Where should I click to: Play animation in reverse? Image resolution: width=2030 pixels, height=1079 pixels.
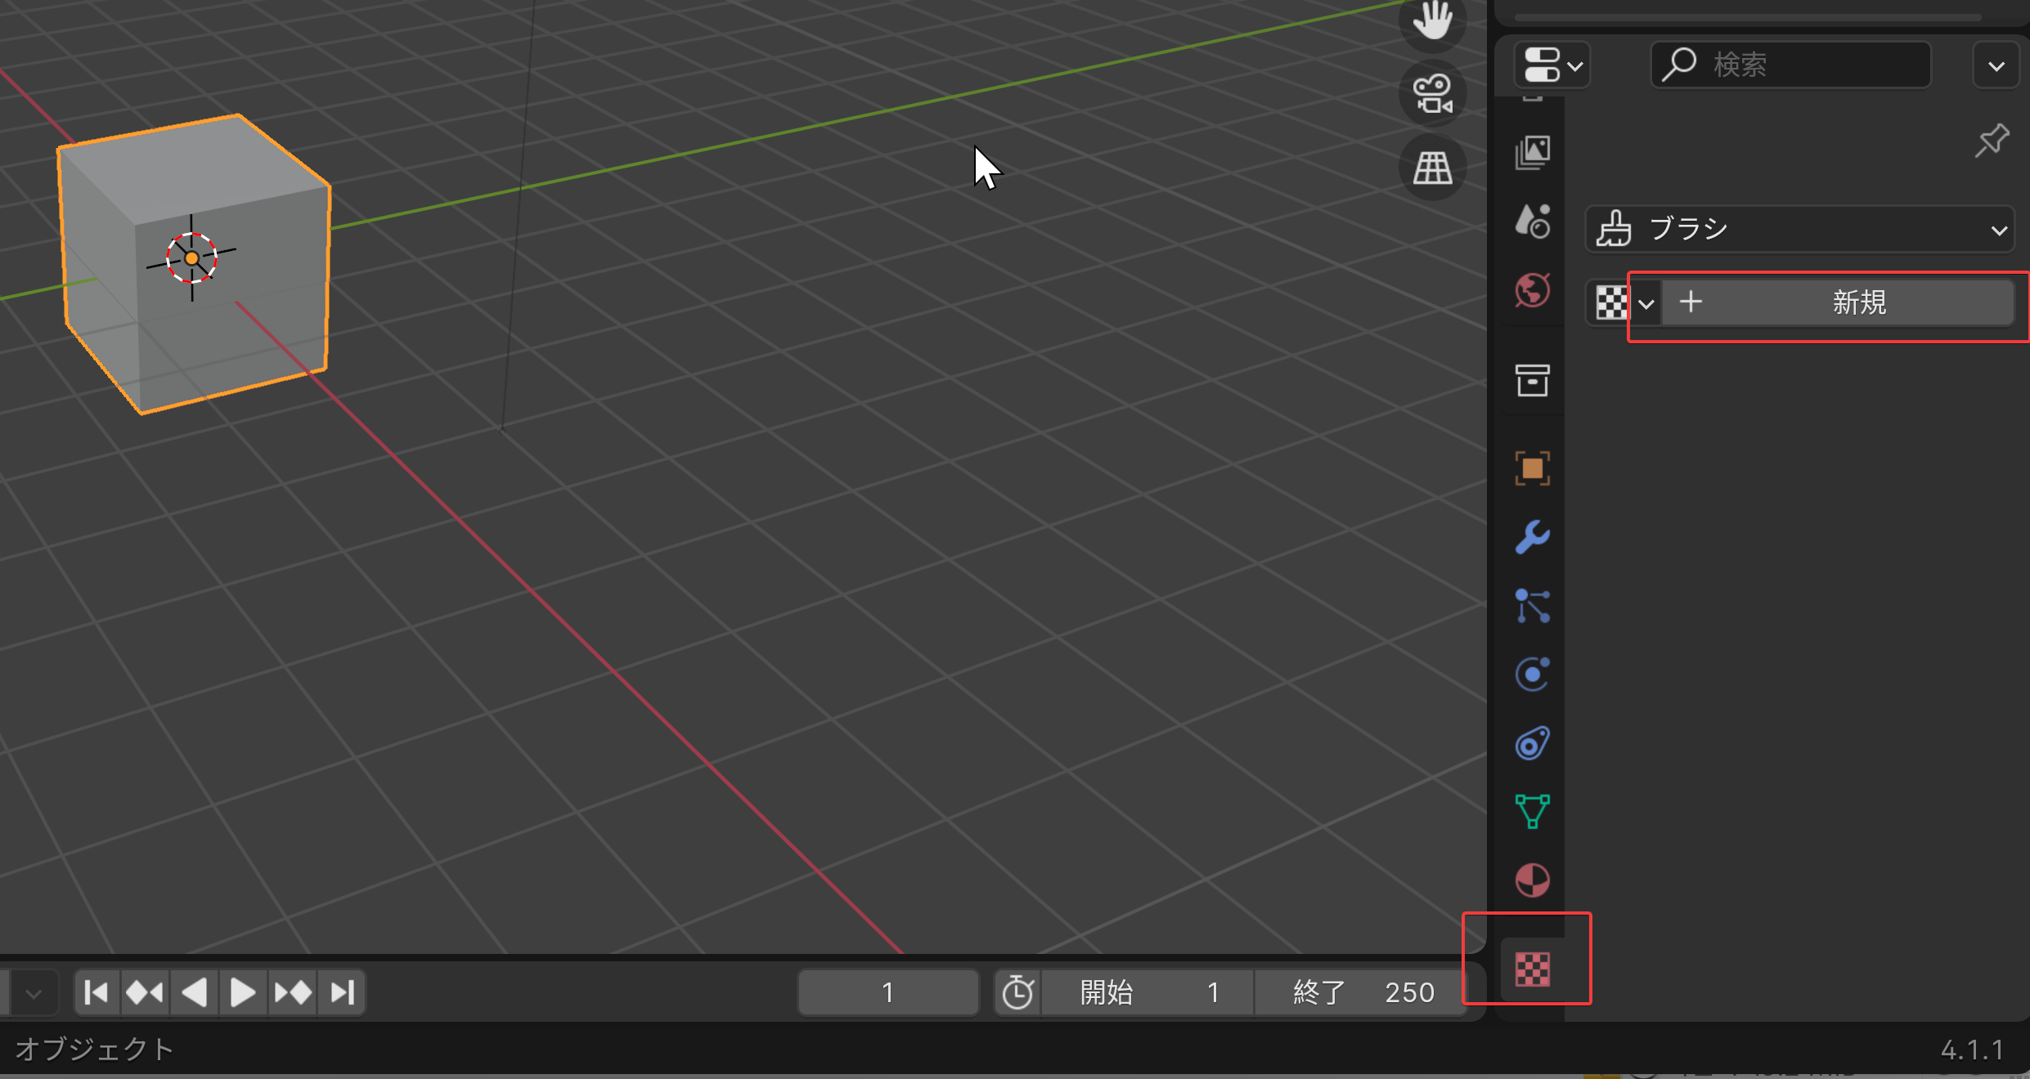[194, 992]
